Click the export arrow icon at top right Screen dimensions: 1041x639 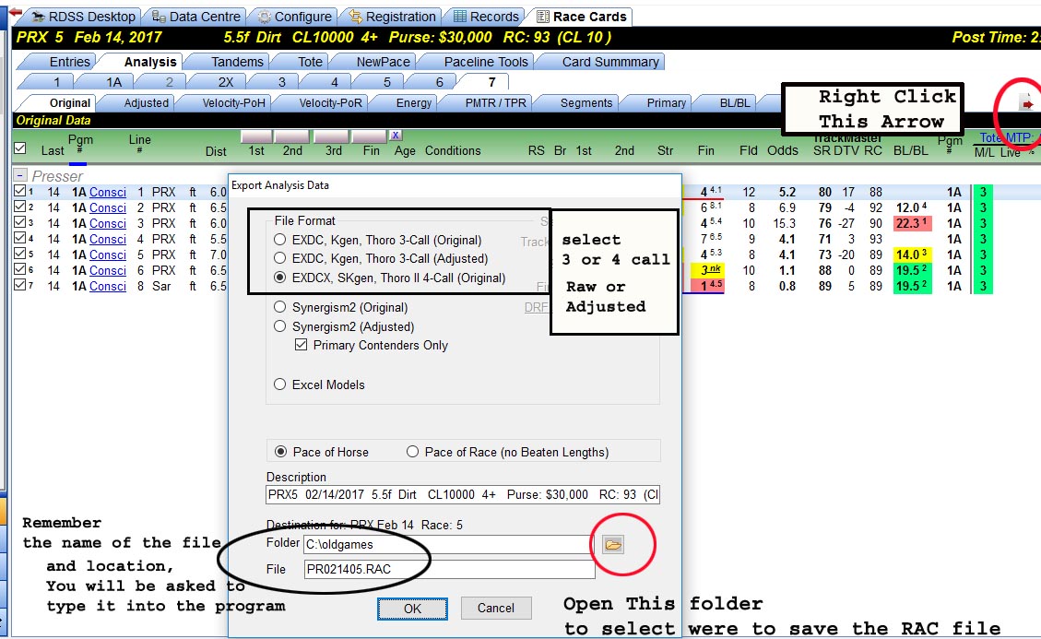click(x=1025, y=103)
